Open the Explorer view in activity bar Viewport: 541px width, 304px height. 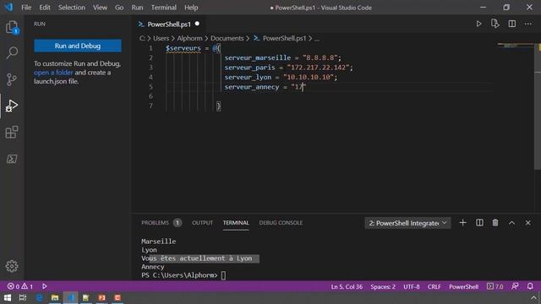(x=12, y=27)
